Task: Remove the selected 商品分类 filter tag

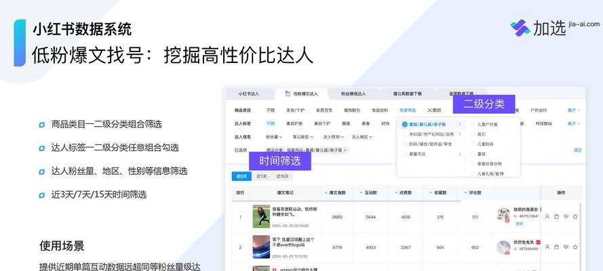Action: pos(345,150)
